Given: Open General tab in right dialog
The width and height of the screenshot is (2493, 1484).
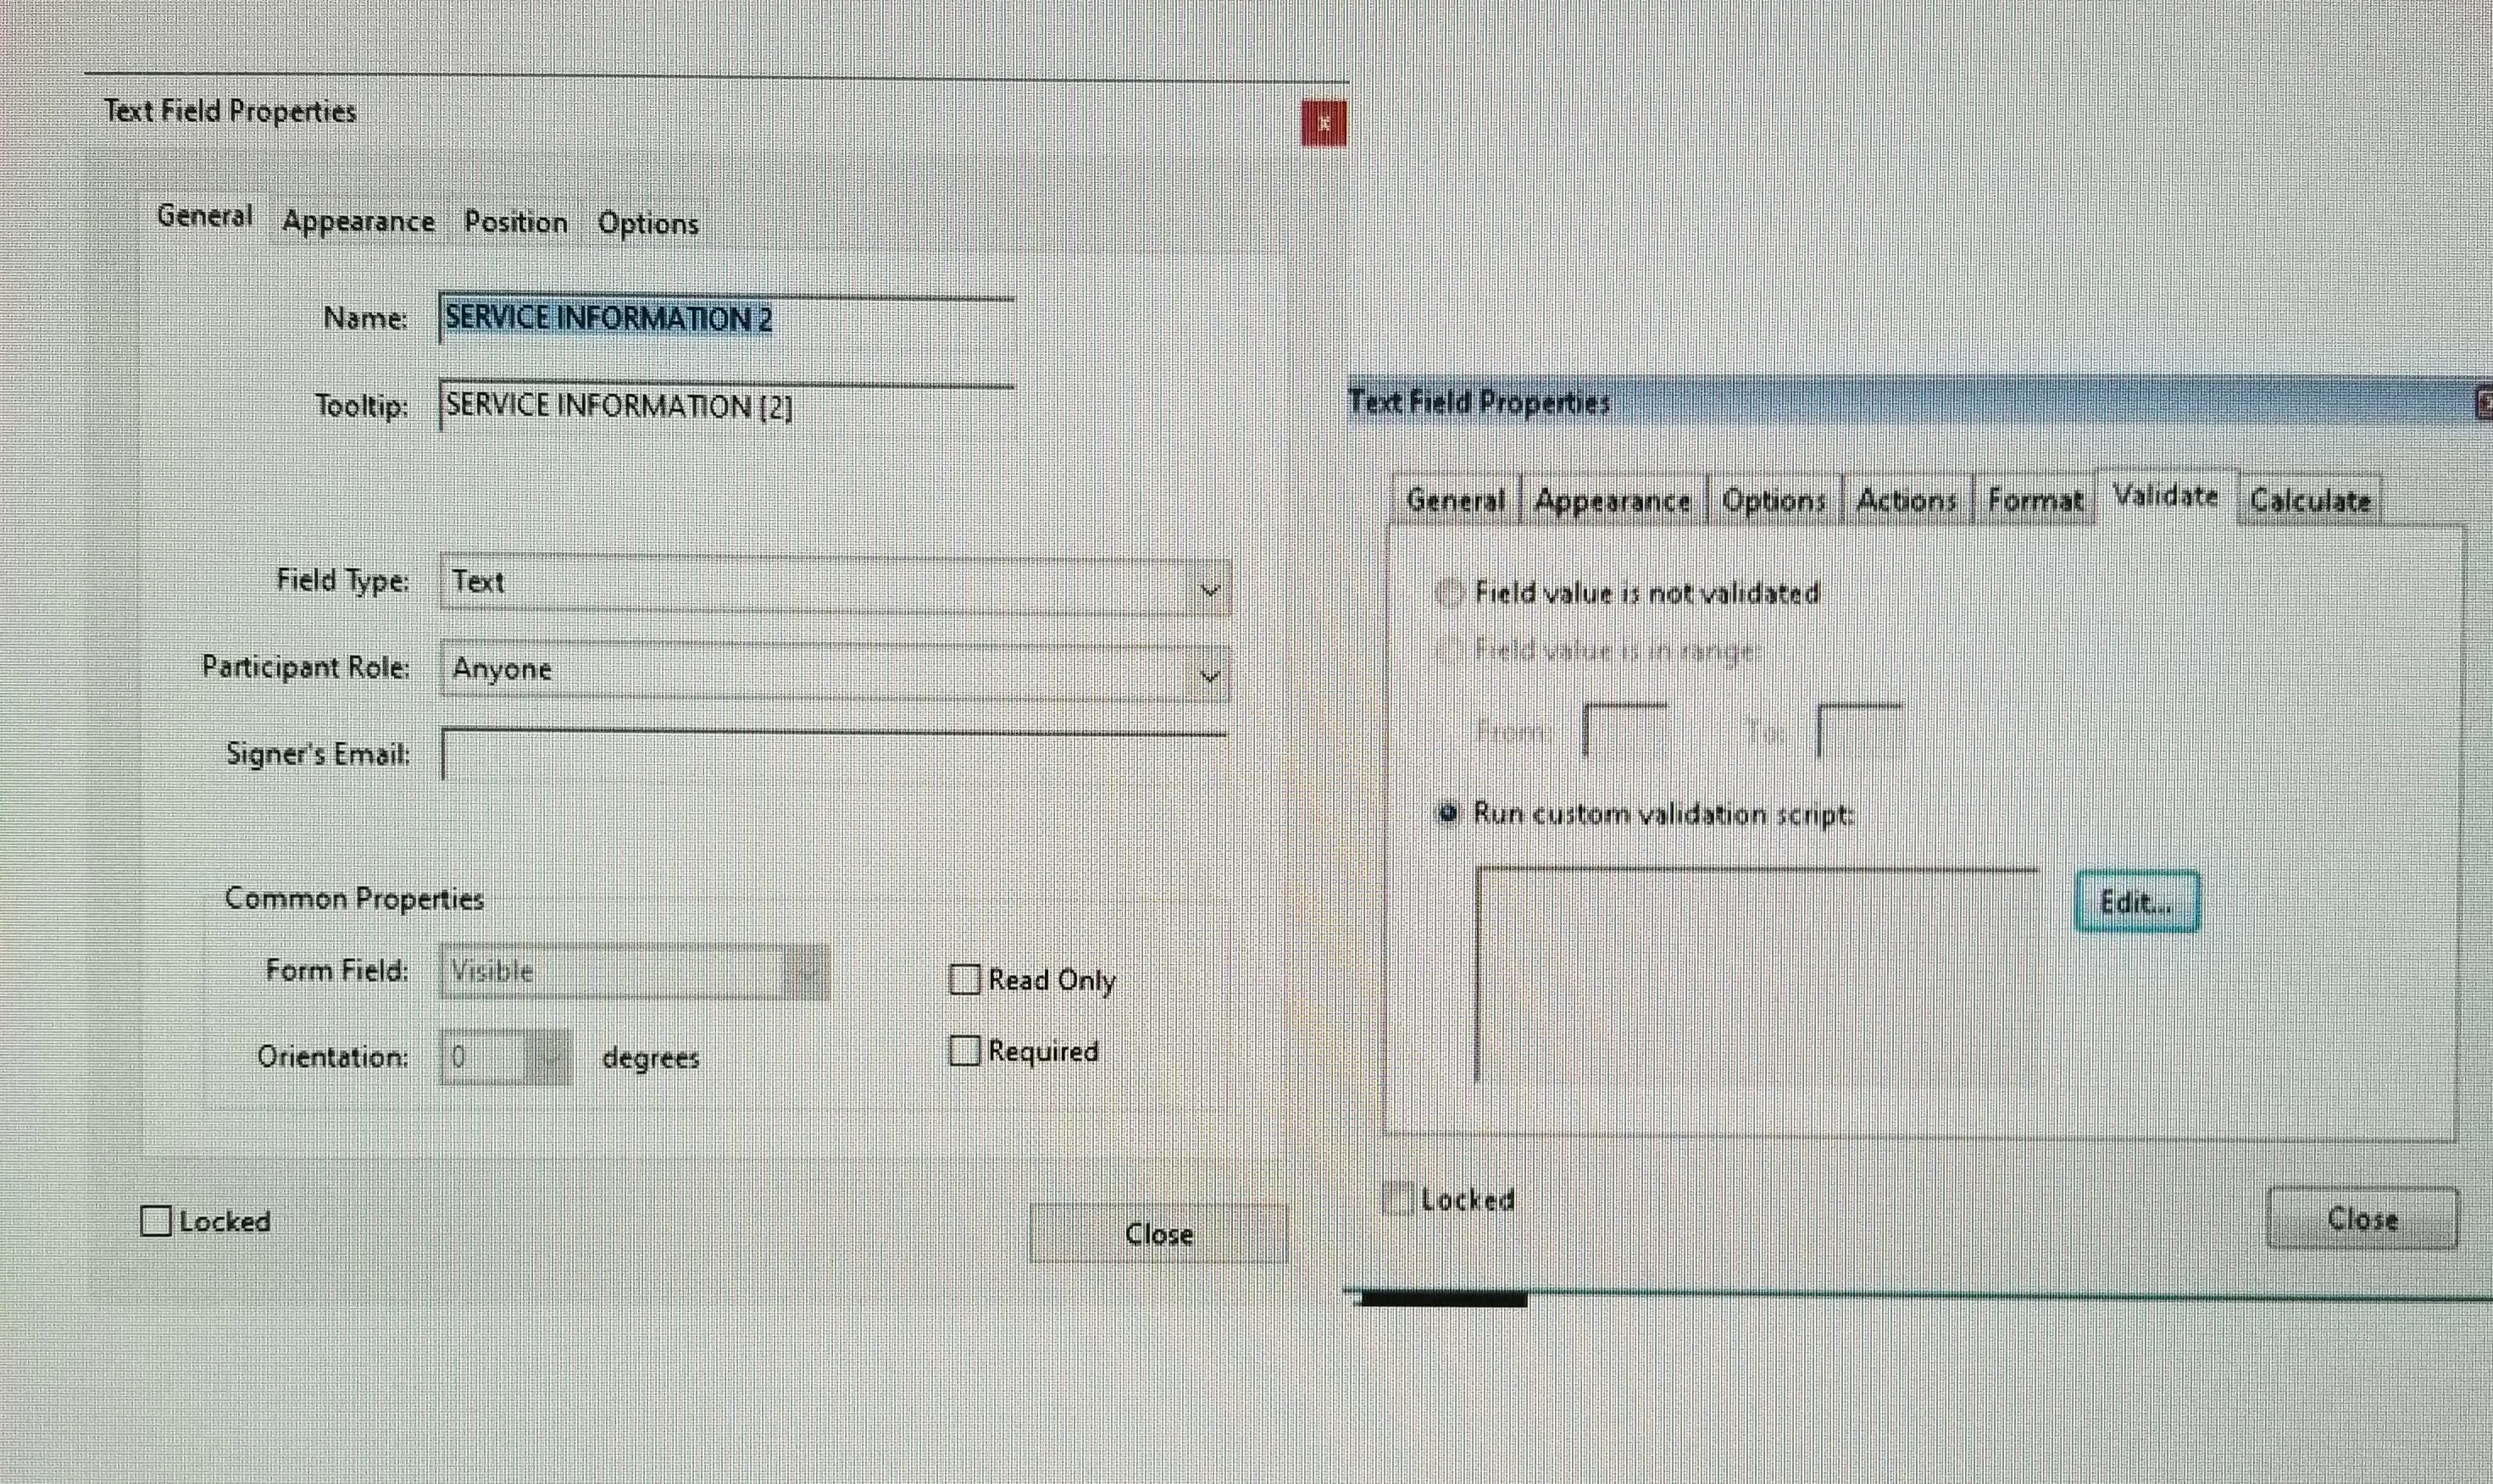Looking at the screenshot, I should click(x=1456, y=499).
